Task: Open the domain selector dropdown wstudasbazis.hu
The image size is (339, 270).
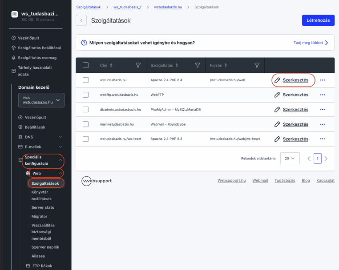Action: click(41, 100)
